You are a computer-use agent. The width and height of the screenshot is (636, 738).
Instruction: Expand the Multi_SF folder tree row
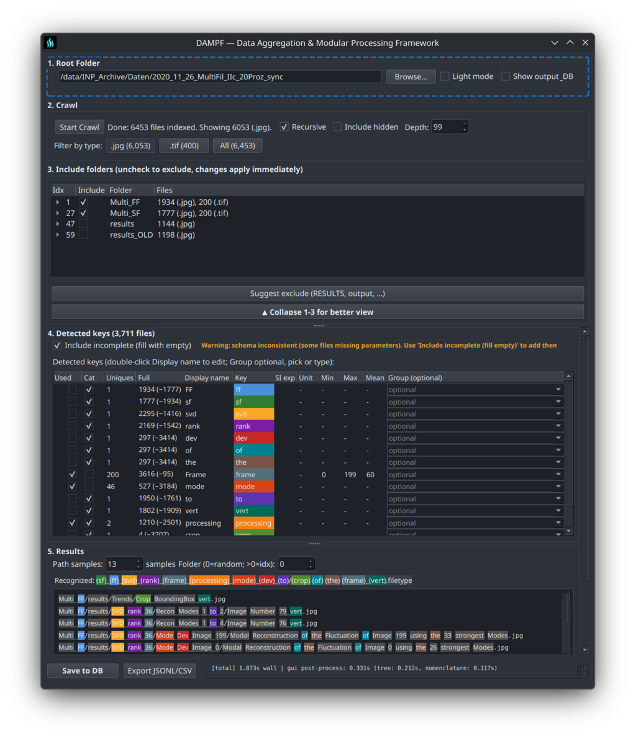click(x=58, y=213)
